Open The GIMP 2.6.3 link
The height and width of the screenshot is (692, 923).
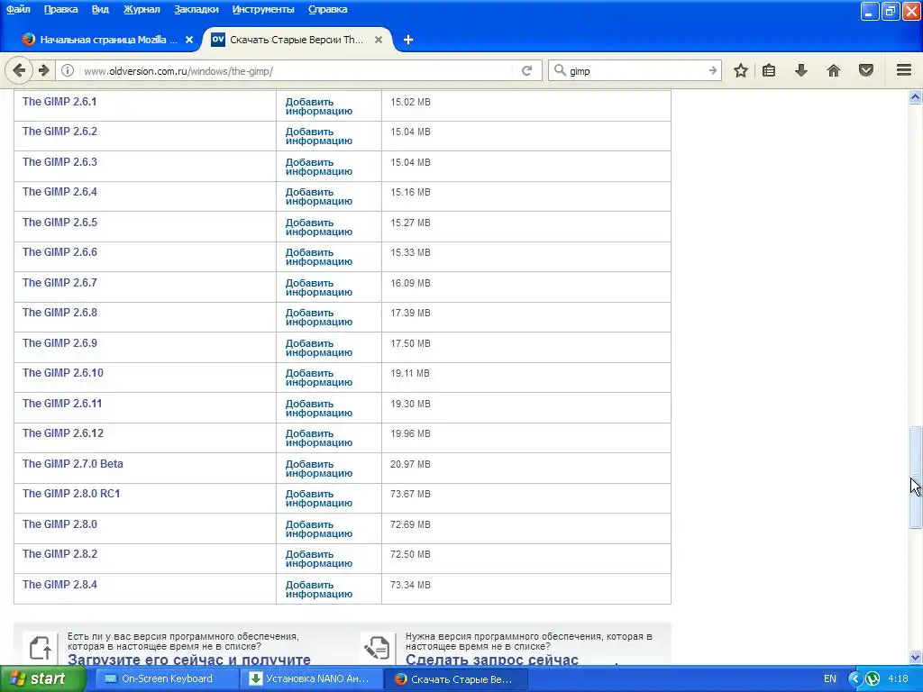[59, 162]
